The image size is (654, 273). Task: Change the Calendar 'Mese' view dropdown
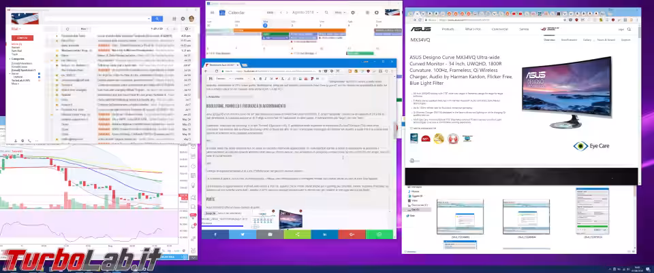tap(340, 13)
